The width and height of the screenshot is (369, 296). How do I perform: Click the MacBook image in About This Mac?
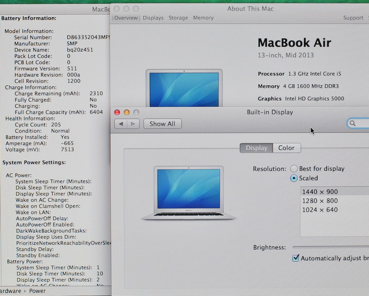(x=184, y=88)
